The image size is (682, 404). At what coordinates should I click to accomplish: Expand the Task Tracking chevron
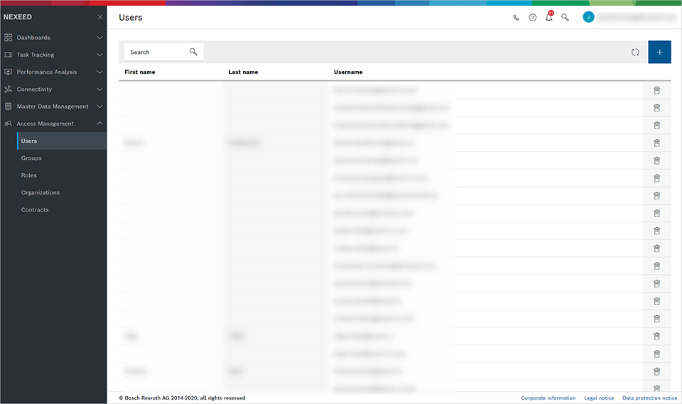point(99,55)
